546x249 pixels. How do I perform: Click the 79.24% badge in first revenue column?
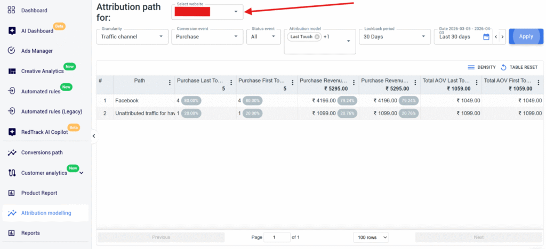pos(347,101)
